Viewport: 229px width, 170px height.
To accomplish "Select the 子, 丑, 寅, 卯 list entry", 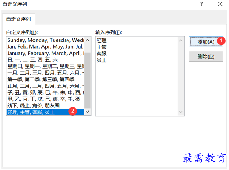I will (45, 92).
